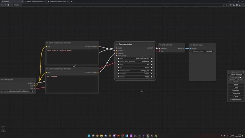Decrease denoise with its left arrow
The image size is (245, 138).
click(x=118, y=77)
